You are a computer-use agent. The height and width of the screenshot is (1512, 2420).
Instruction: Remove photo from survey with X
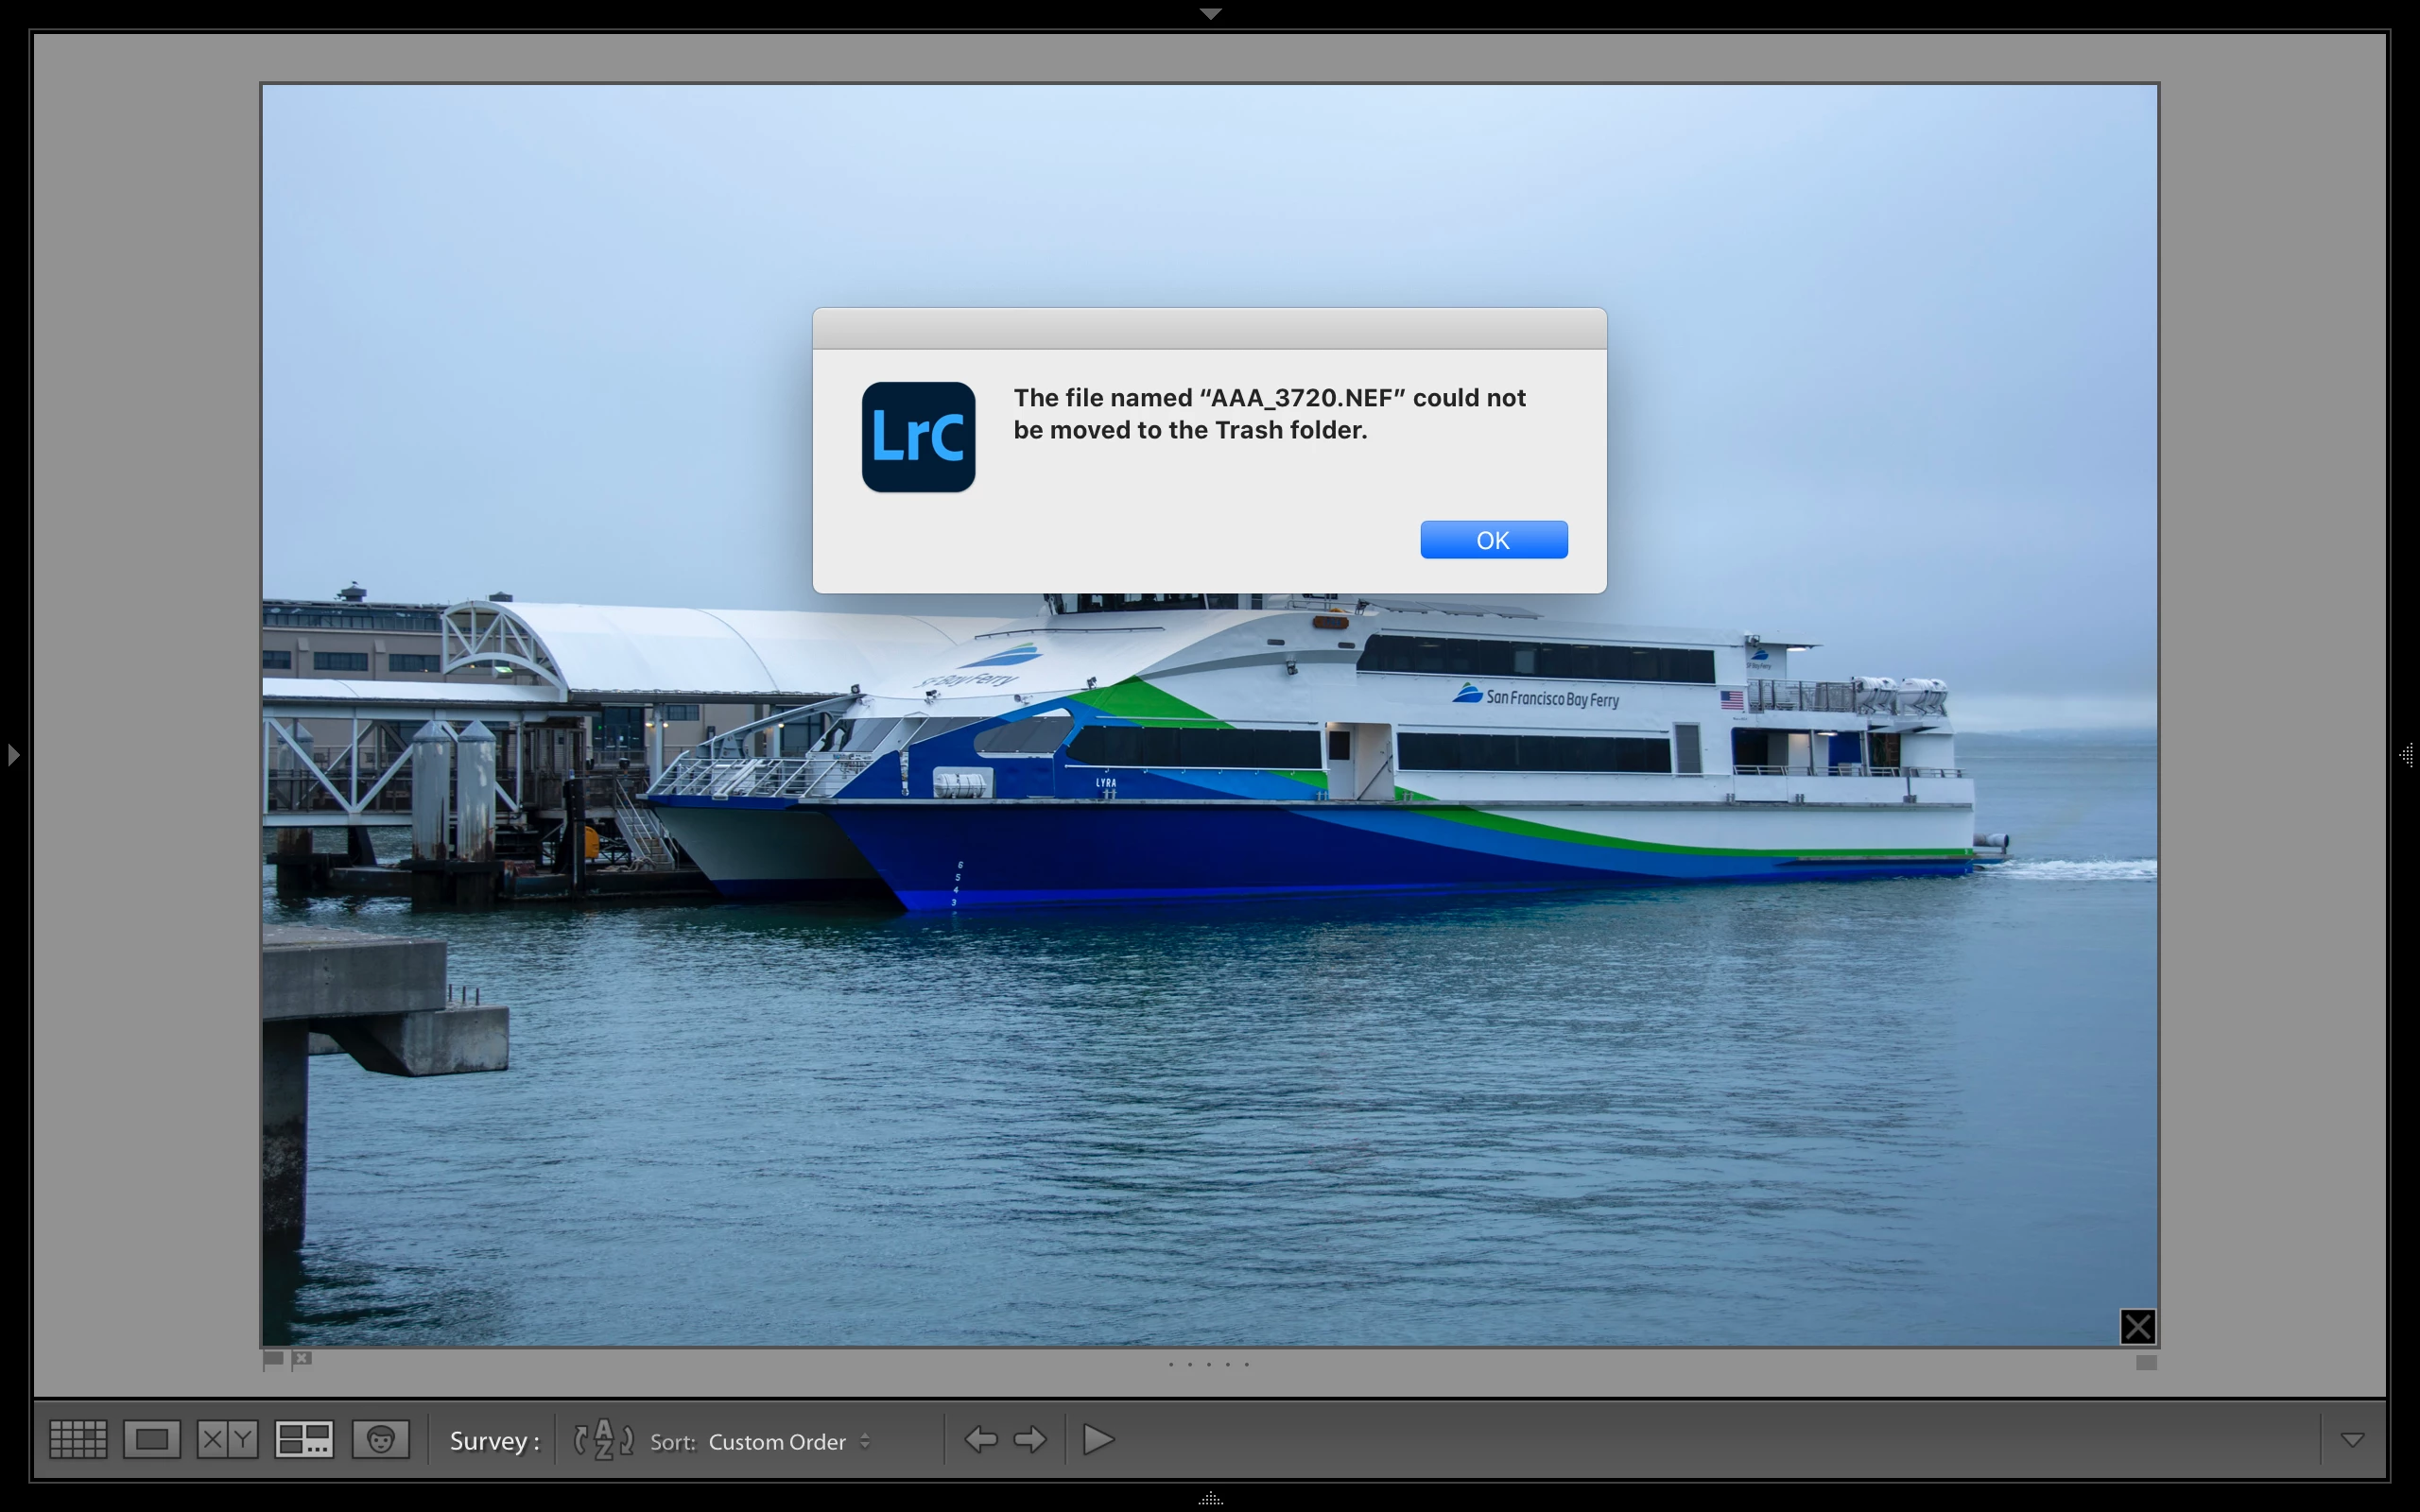point(2137,1327)
